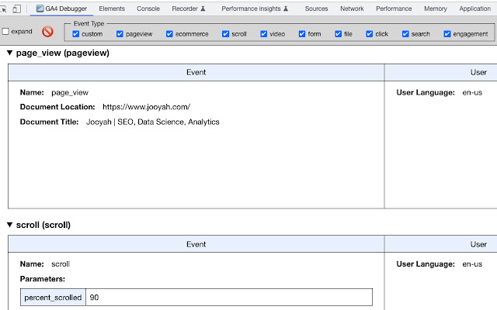Click the Event Type group label
Screen dimensions: 497x310
(x=89, y=23)
